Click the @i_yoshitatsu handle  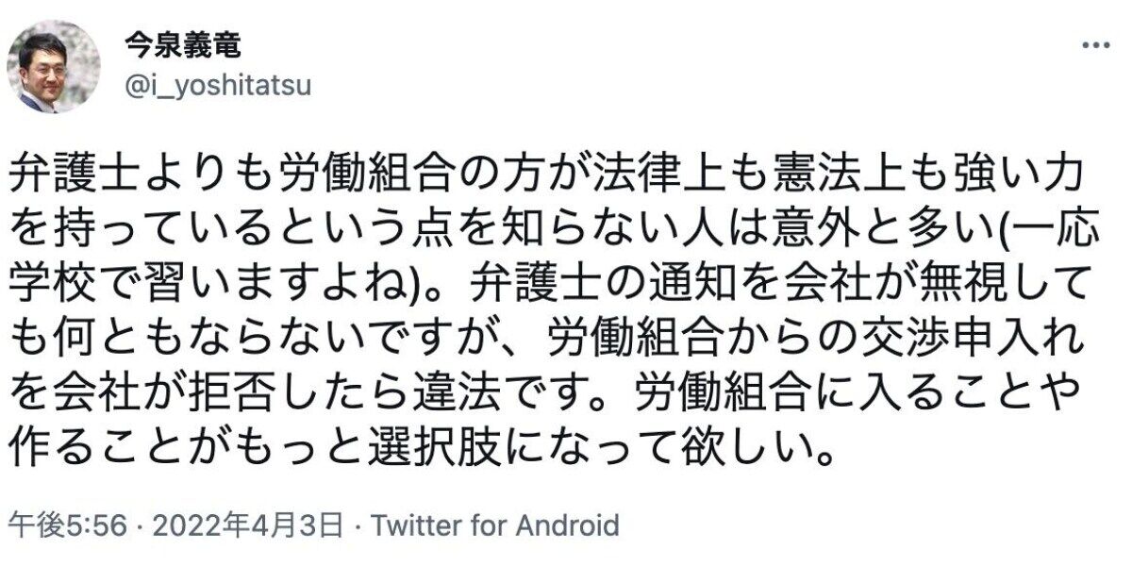(x=217, y=87)
